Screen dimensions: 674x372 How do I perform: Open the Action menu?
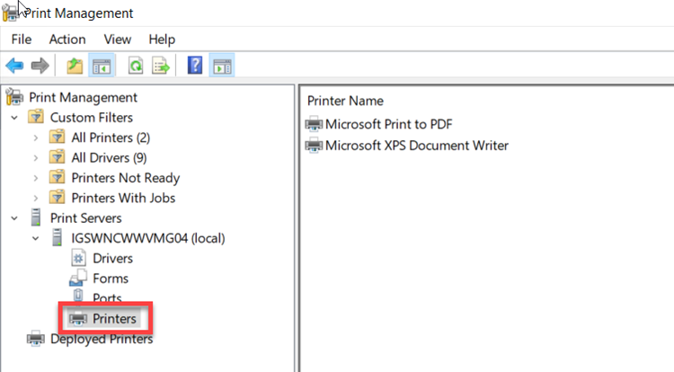coord(67,39)
